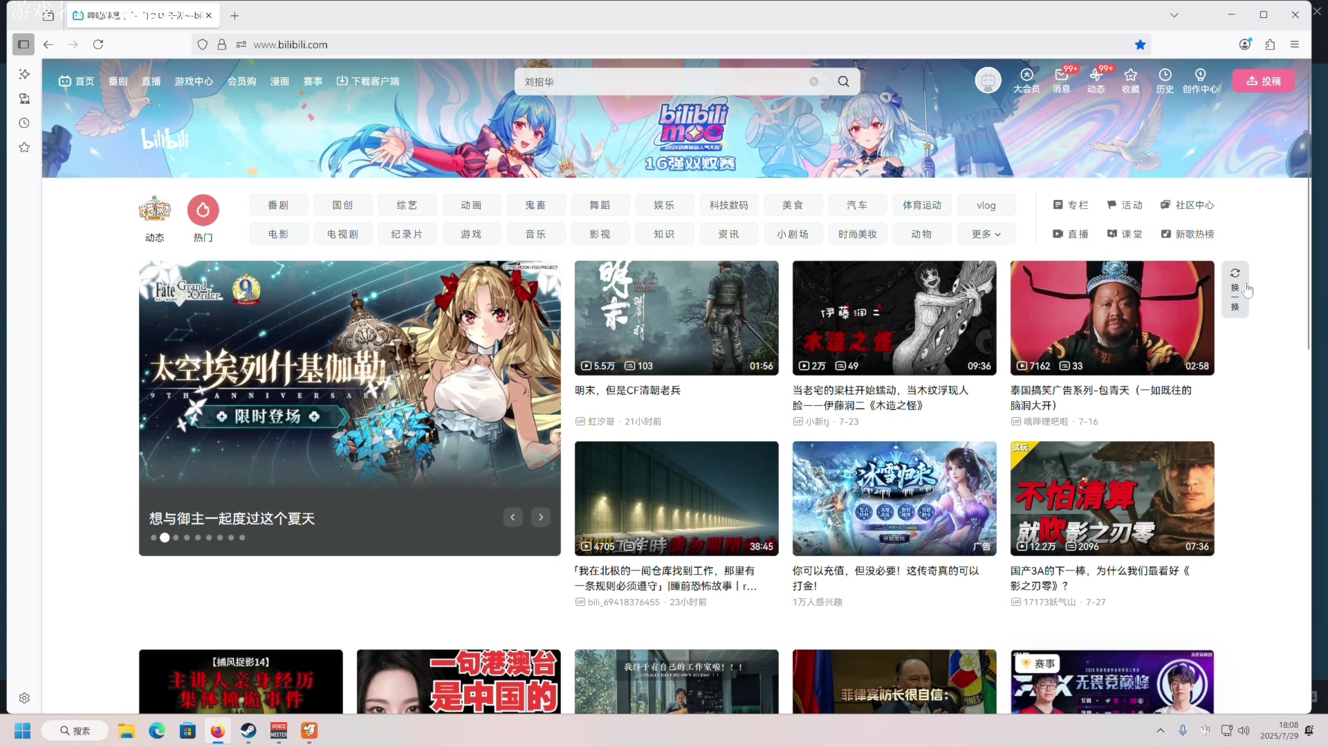Open the sidebar synced tabs icon
The image size is (1328, 747).
click(x=24, y=98)
